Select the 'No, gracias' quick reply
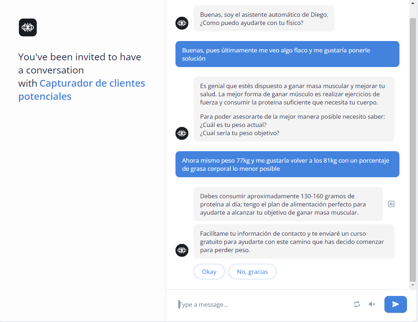This screenshot has width=418, height=322. (252, 271)
